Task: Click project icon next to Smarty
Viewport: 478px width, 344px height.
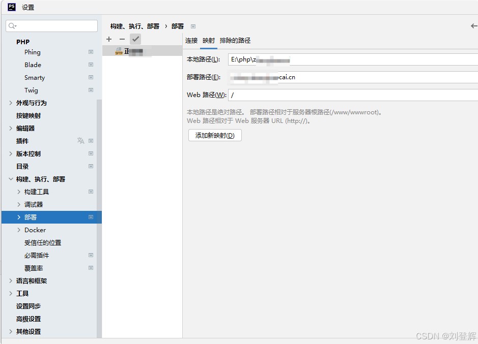Action: [x=91, y=77]
